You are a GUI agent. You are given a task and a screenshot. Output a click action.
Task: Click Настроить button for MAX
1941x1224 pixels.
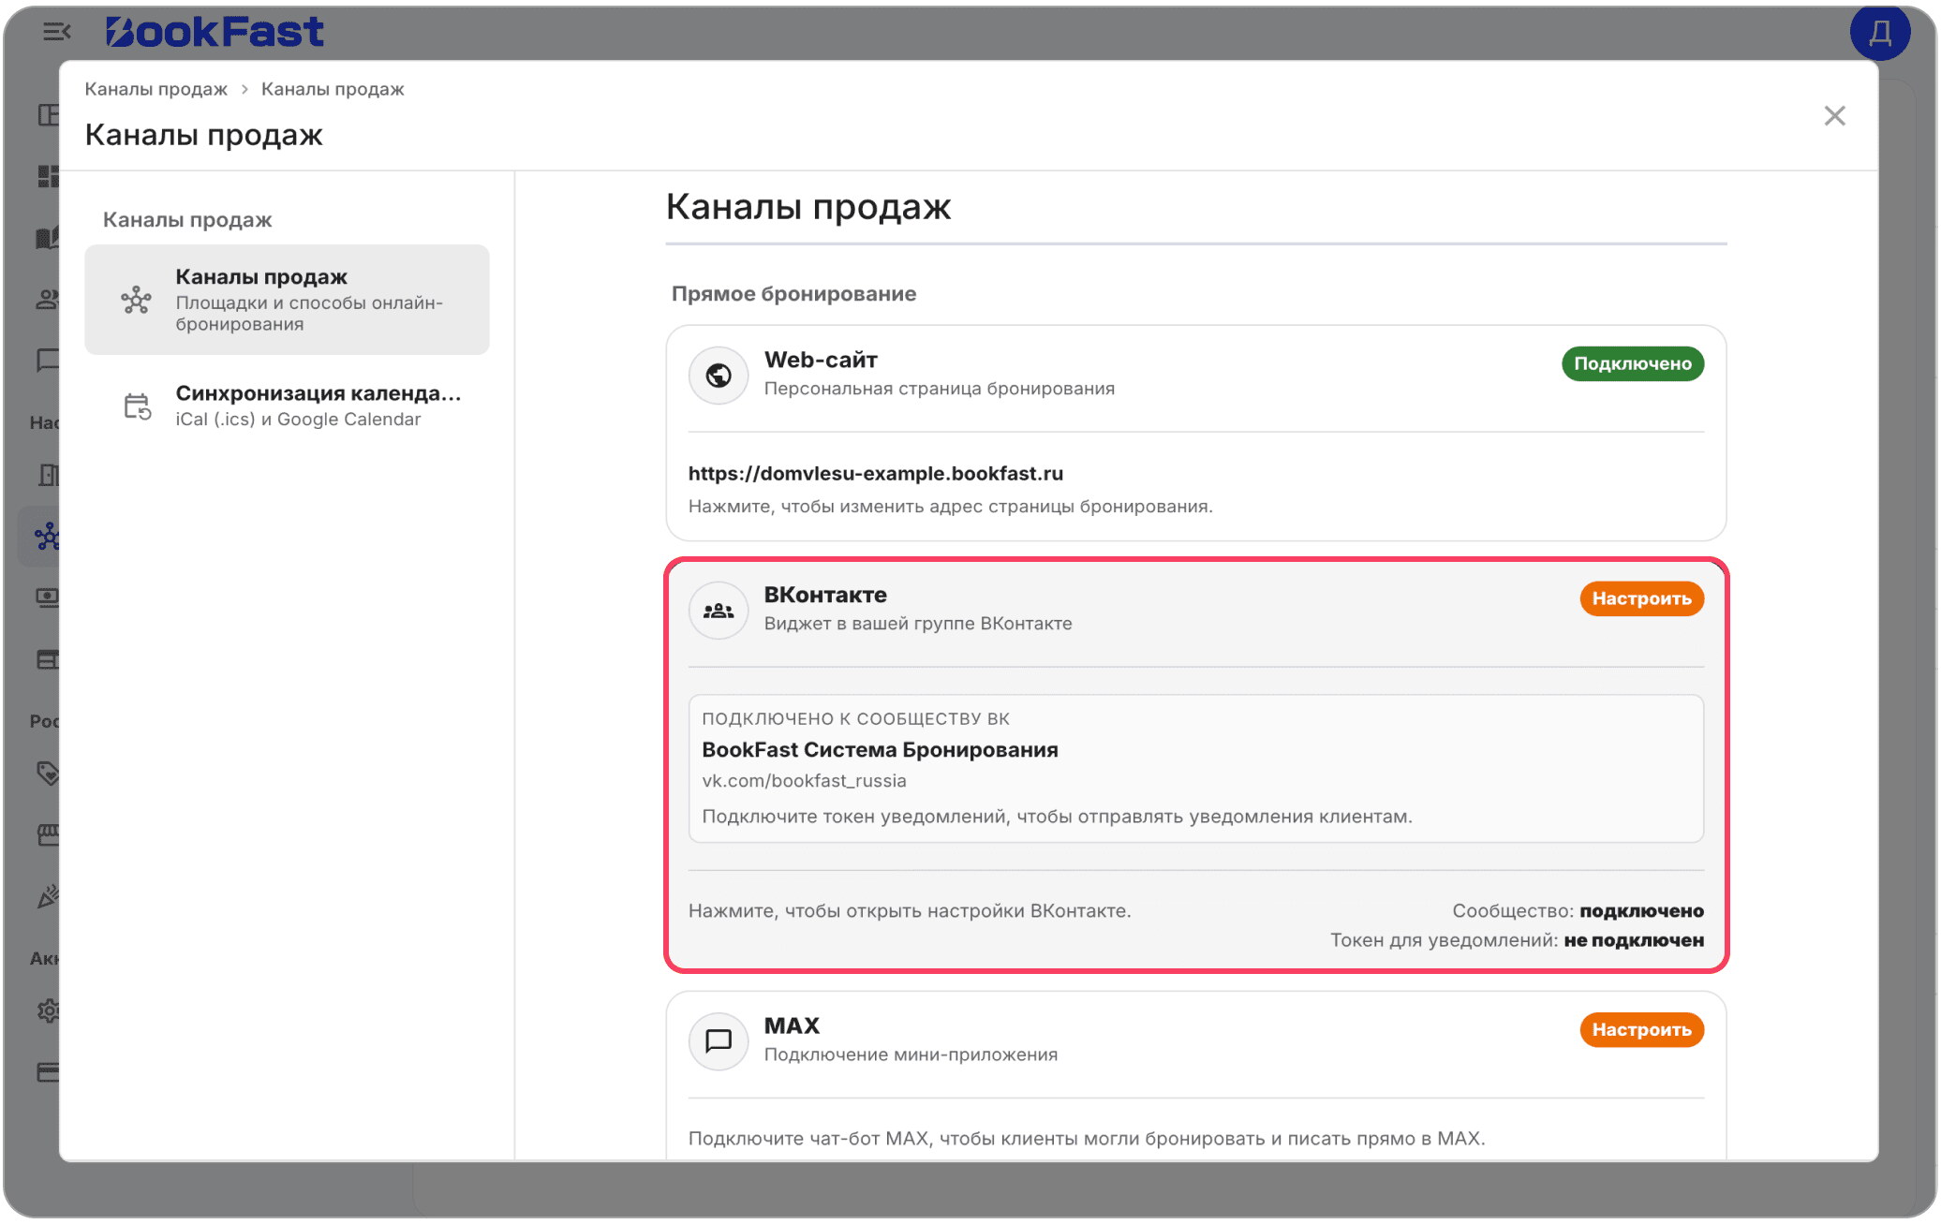[1641, 1029]
